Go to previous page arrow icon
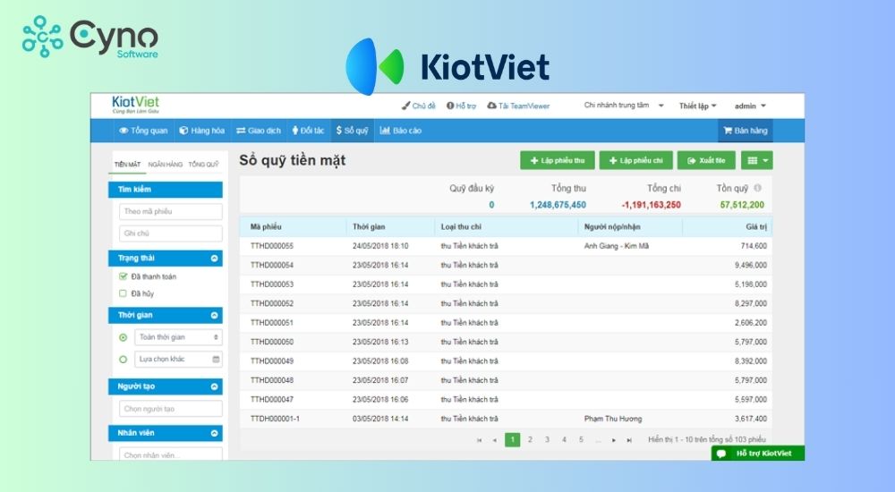895x492 pixels. point(494,440)
